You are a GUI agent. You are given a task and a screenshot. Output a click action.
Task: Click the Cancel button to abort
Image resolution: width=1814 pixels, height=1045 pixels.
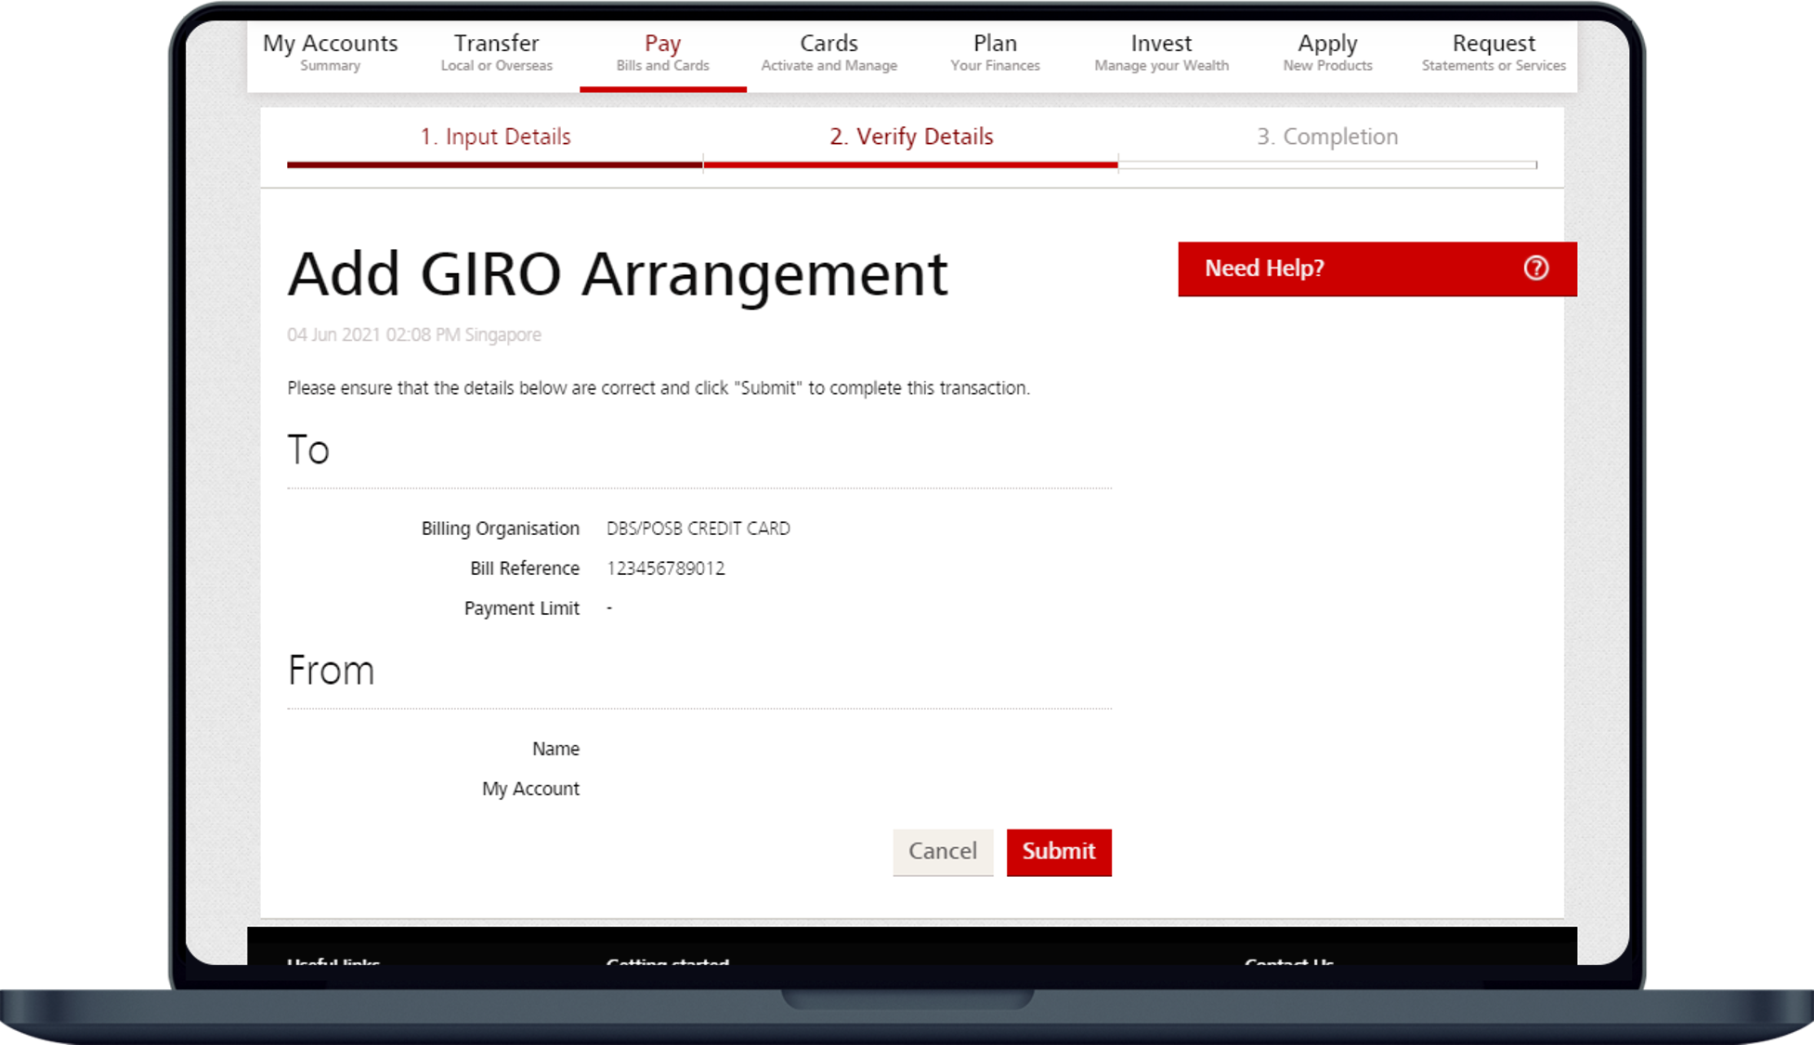coord(943,851)
